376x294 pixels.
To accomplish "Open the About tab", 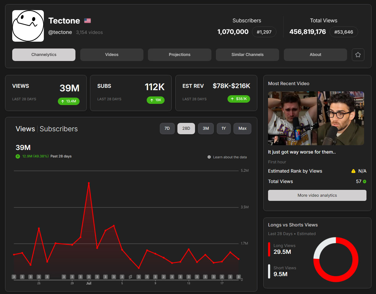I will point(315,55).
